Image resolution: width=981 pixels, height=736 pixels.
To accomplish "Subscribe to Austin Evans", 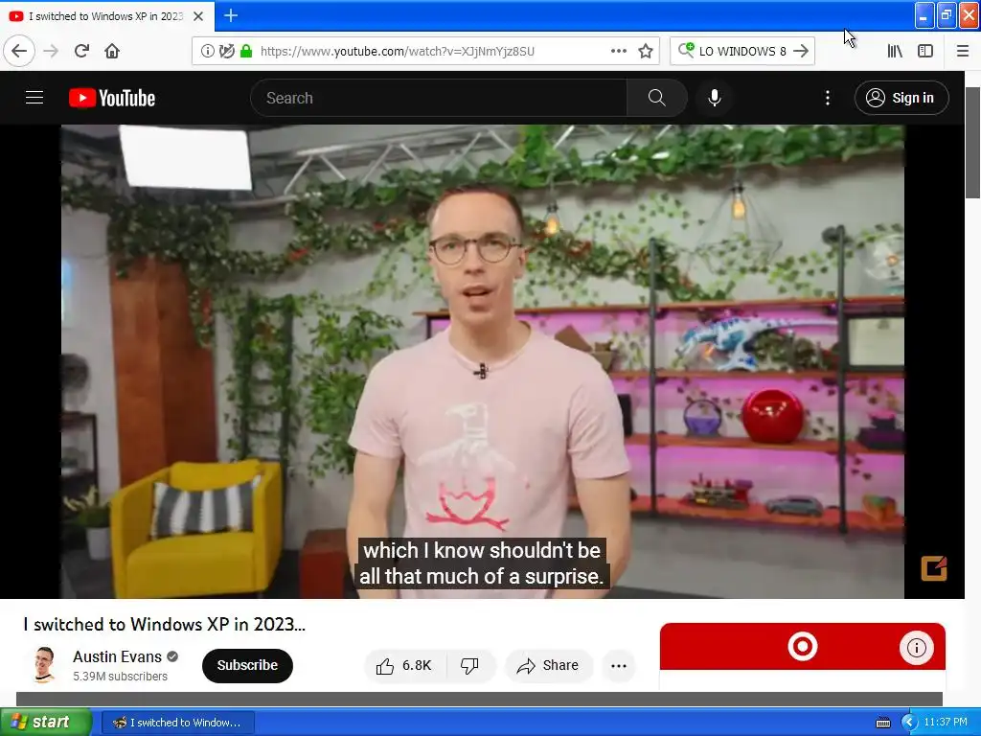I will (x=247, y=665).
